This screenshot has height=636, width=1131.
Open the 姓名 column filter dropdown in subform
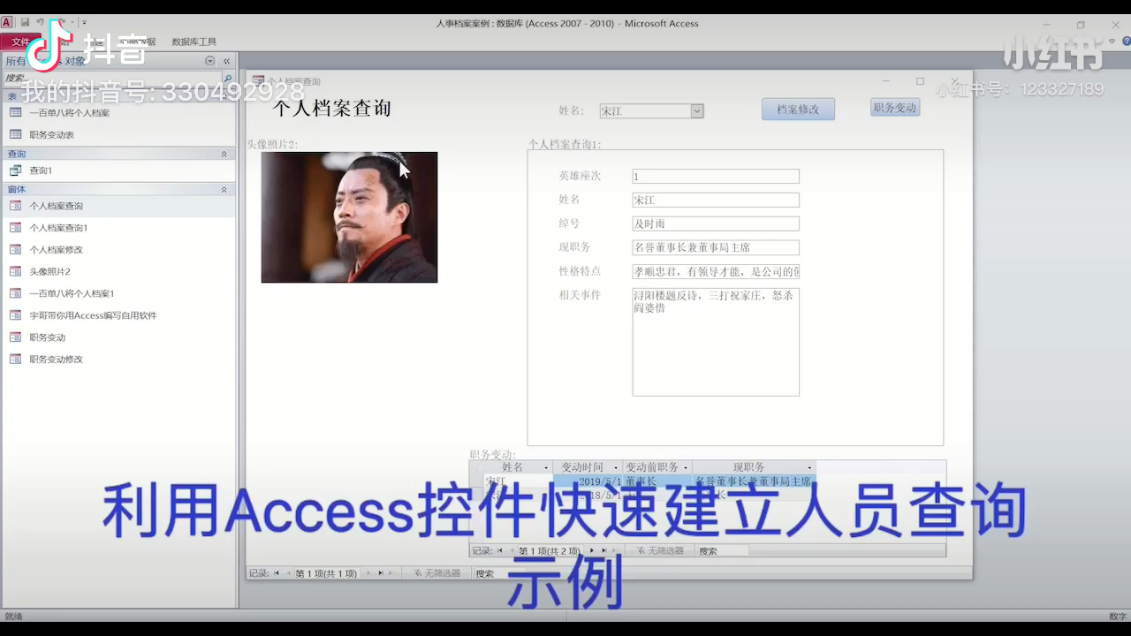546,467
